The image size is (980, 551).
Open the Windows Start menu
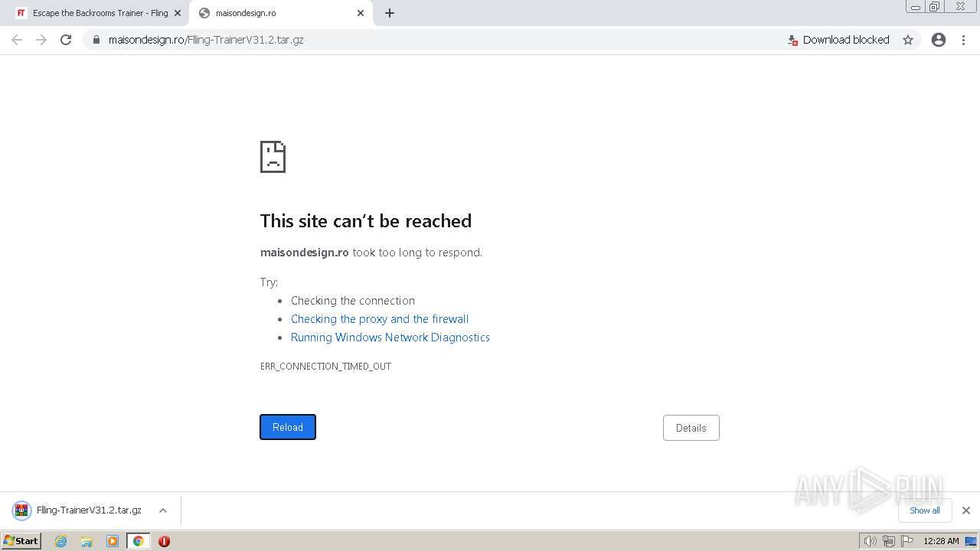(x=21, y=540)
